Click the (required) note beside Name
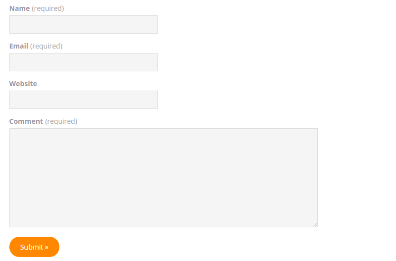396x261 pixels. pos(48,8)
